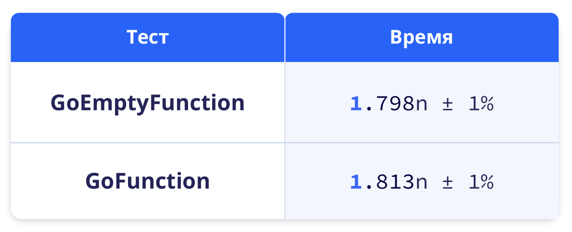Viewport: 572px width, 232px height.
Task: Click the digits 813 in second time value
Action: tap(395, 182)
